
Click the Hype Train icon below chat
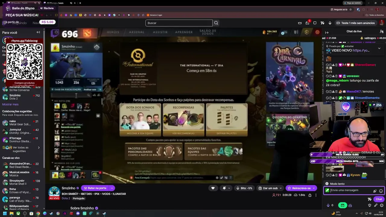(350, 205)
